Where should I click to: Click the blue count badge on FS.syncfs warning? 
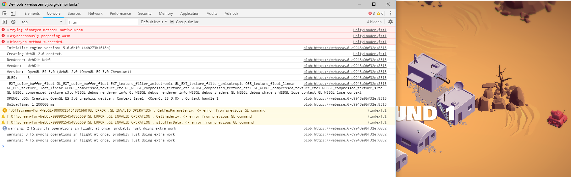[x=4, y=128]
